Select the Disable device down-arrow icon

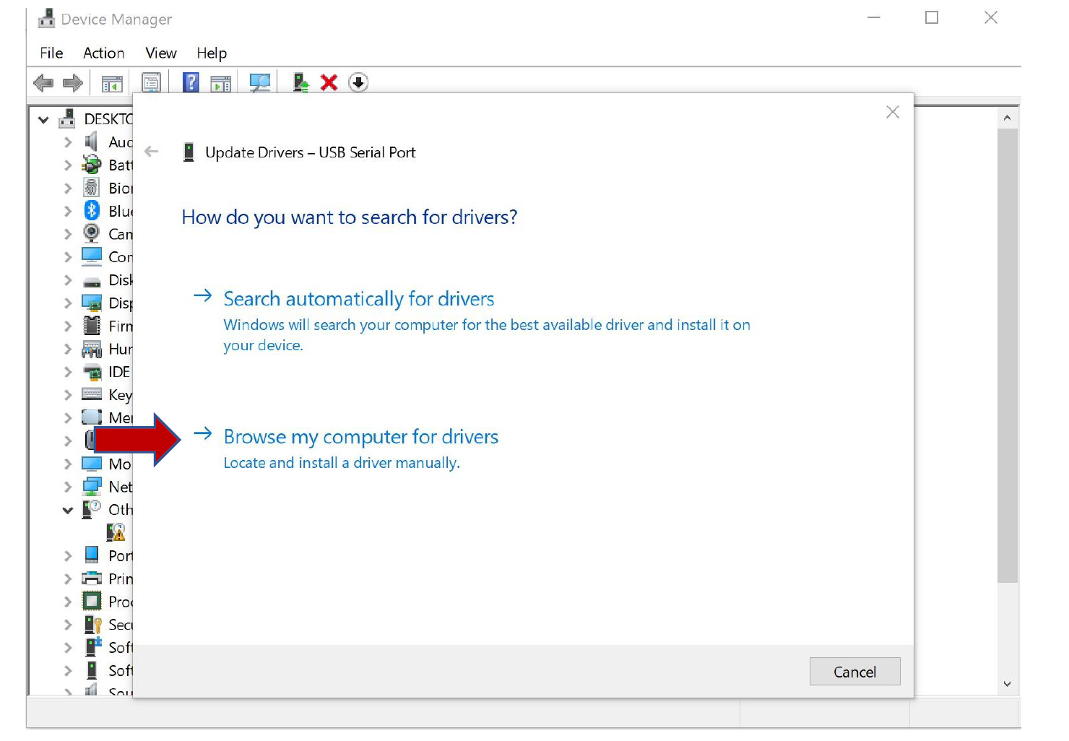click(x=358, y=82)
